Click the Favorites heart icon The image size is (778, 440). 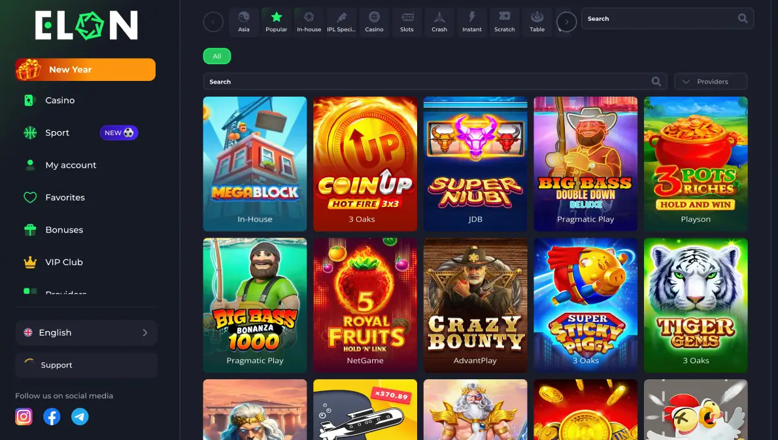[x=30, y=197]
